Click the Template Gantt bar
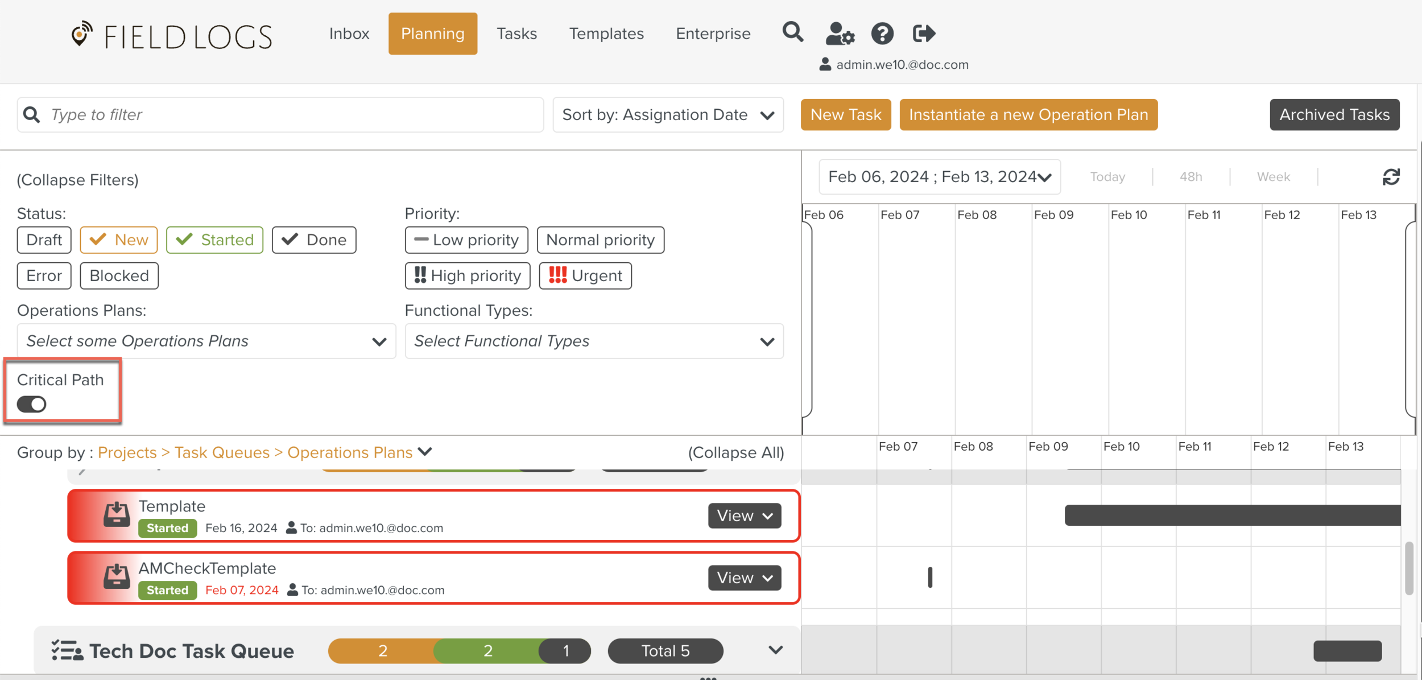The width and height of the screenshot is (1422, 680). click(x=1233, y=515)
